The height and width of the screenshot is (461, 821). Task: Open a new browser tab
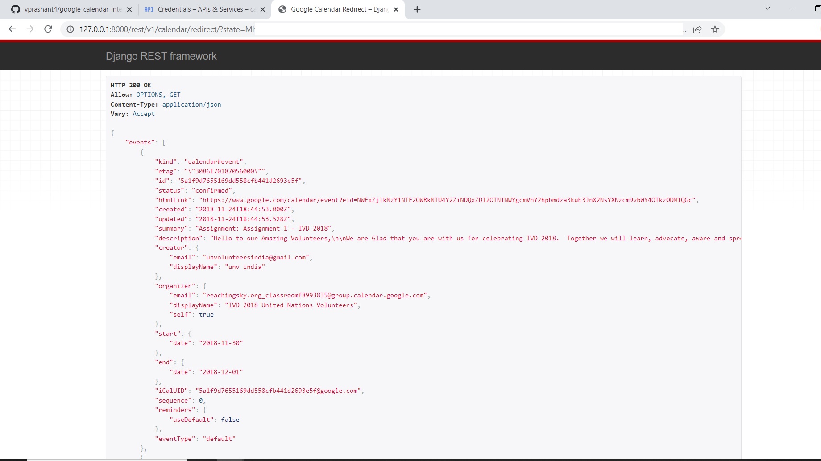coord(417,9)
